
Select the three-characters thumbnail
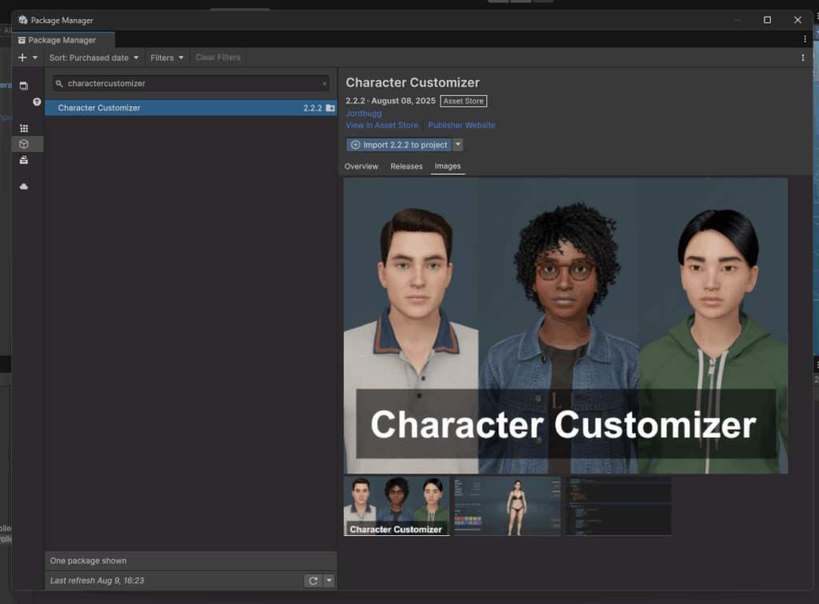(x=397, y=506)
